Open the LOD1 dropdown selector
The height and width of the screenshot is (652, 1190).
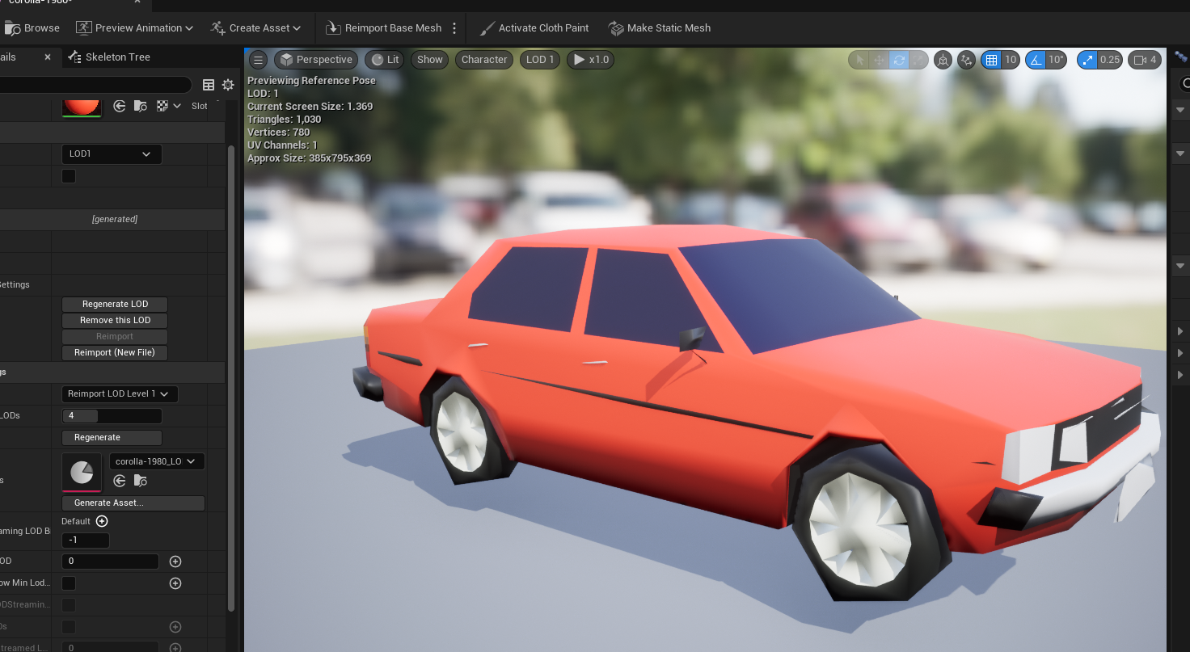(x=112, y=154)
